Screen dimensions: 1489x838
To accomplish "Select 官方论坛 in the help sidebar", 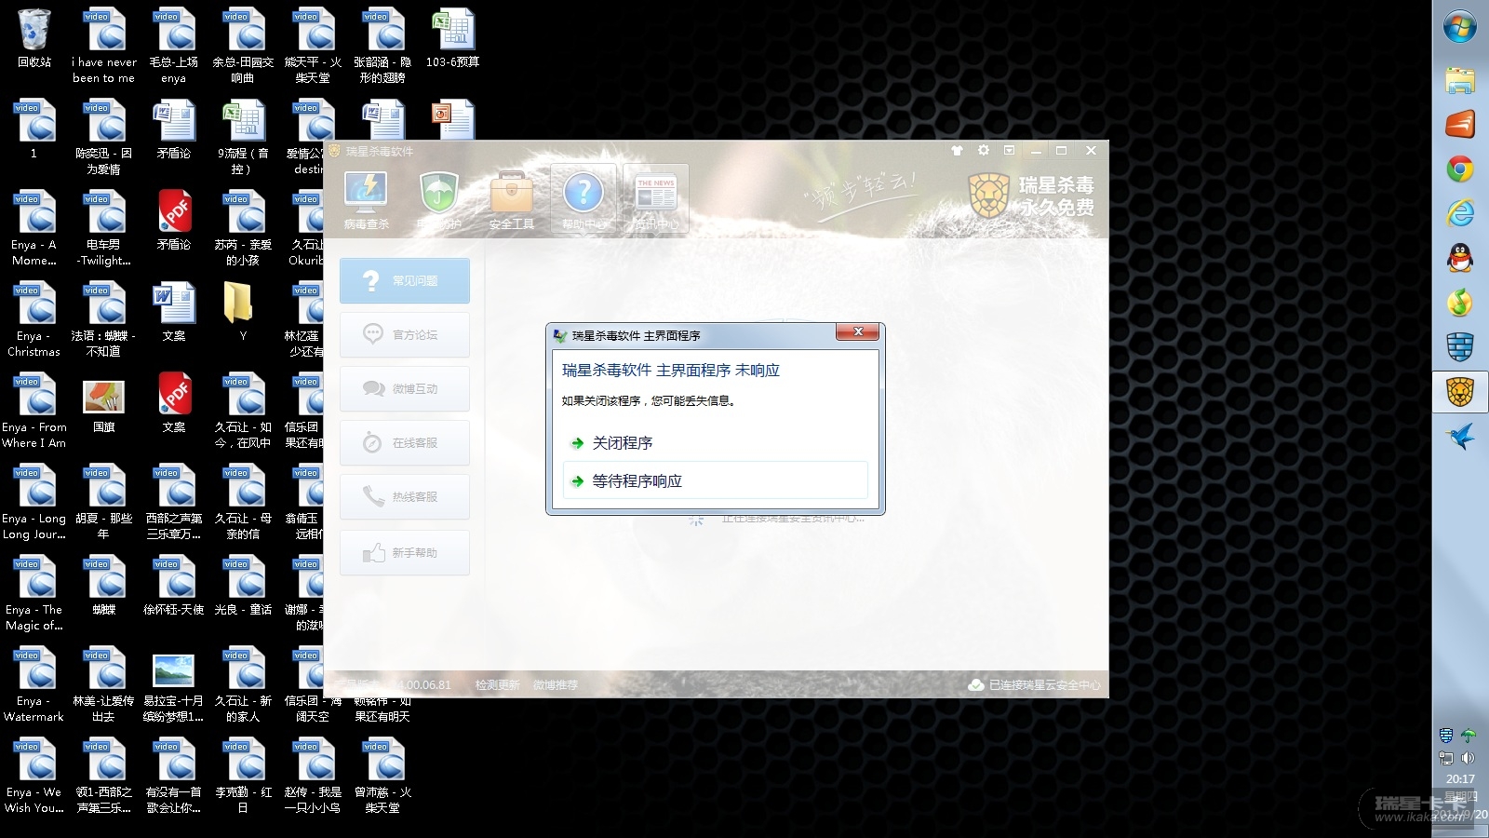I will point(405,334).
